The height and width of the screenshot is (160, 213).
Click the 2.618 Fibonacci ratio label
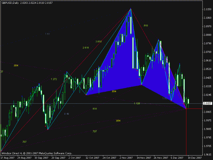pos(86,47)
